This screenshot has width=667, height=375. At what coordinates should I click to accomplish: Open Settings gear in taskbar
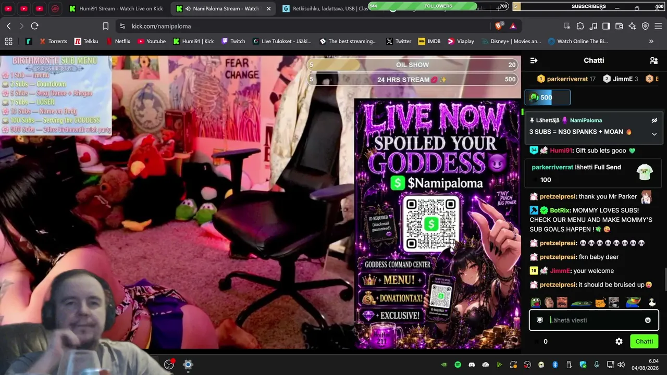[x=188, y=365]
